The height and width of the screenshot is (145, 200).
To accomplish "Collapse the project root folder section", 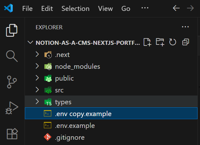I will pos(30,43).
